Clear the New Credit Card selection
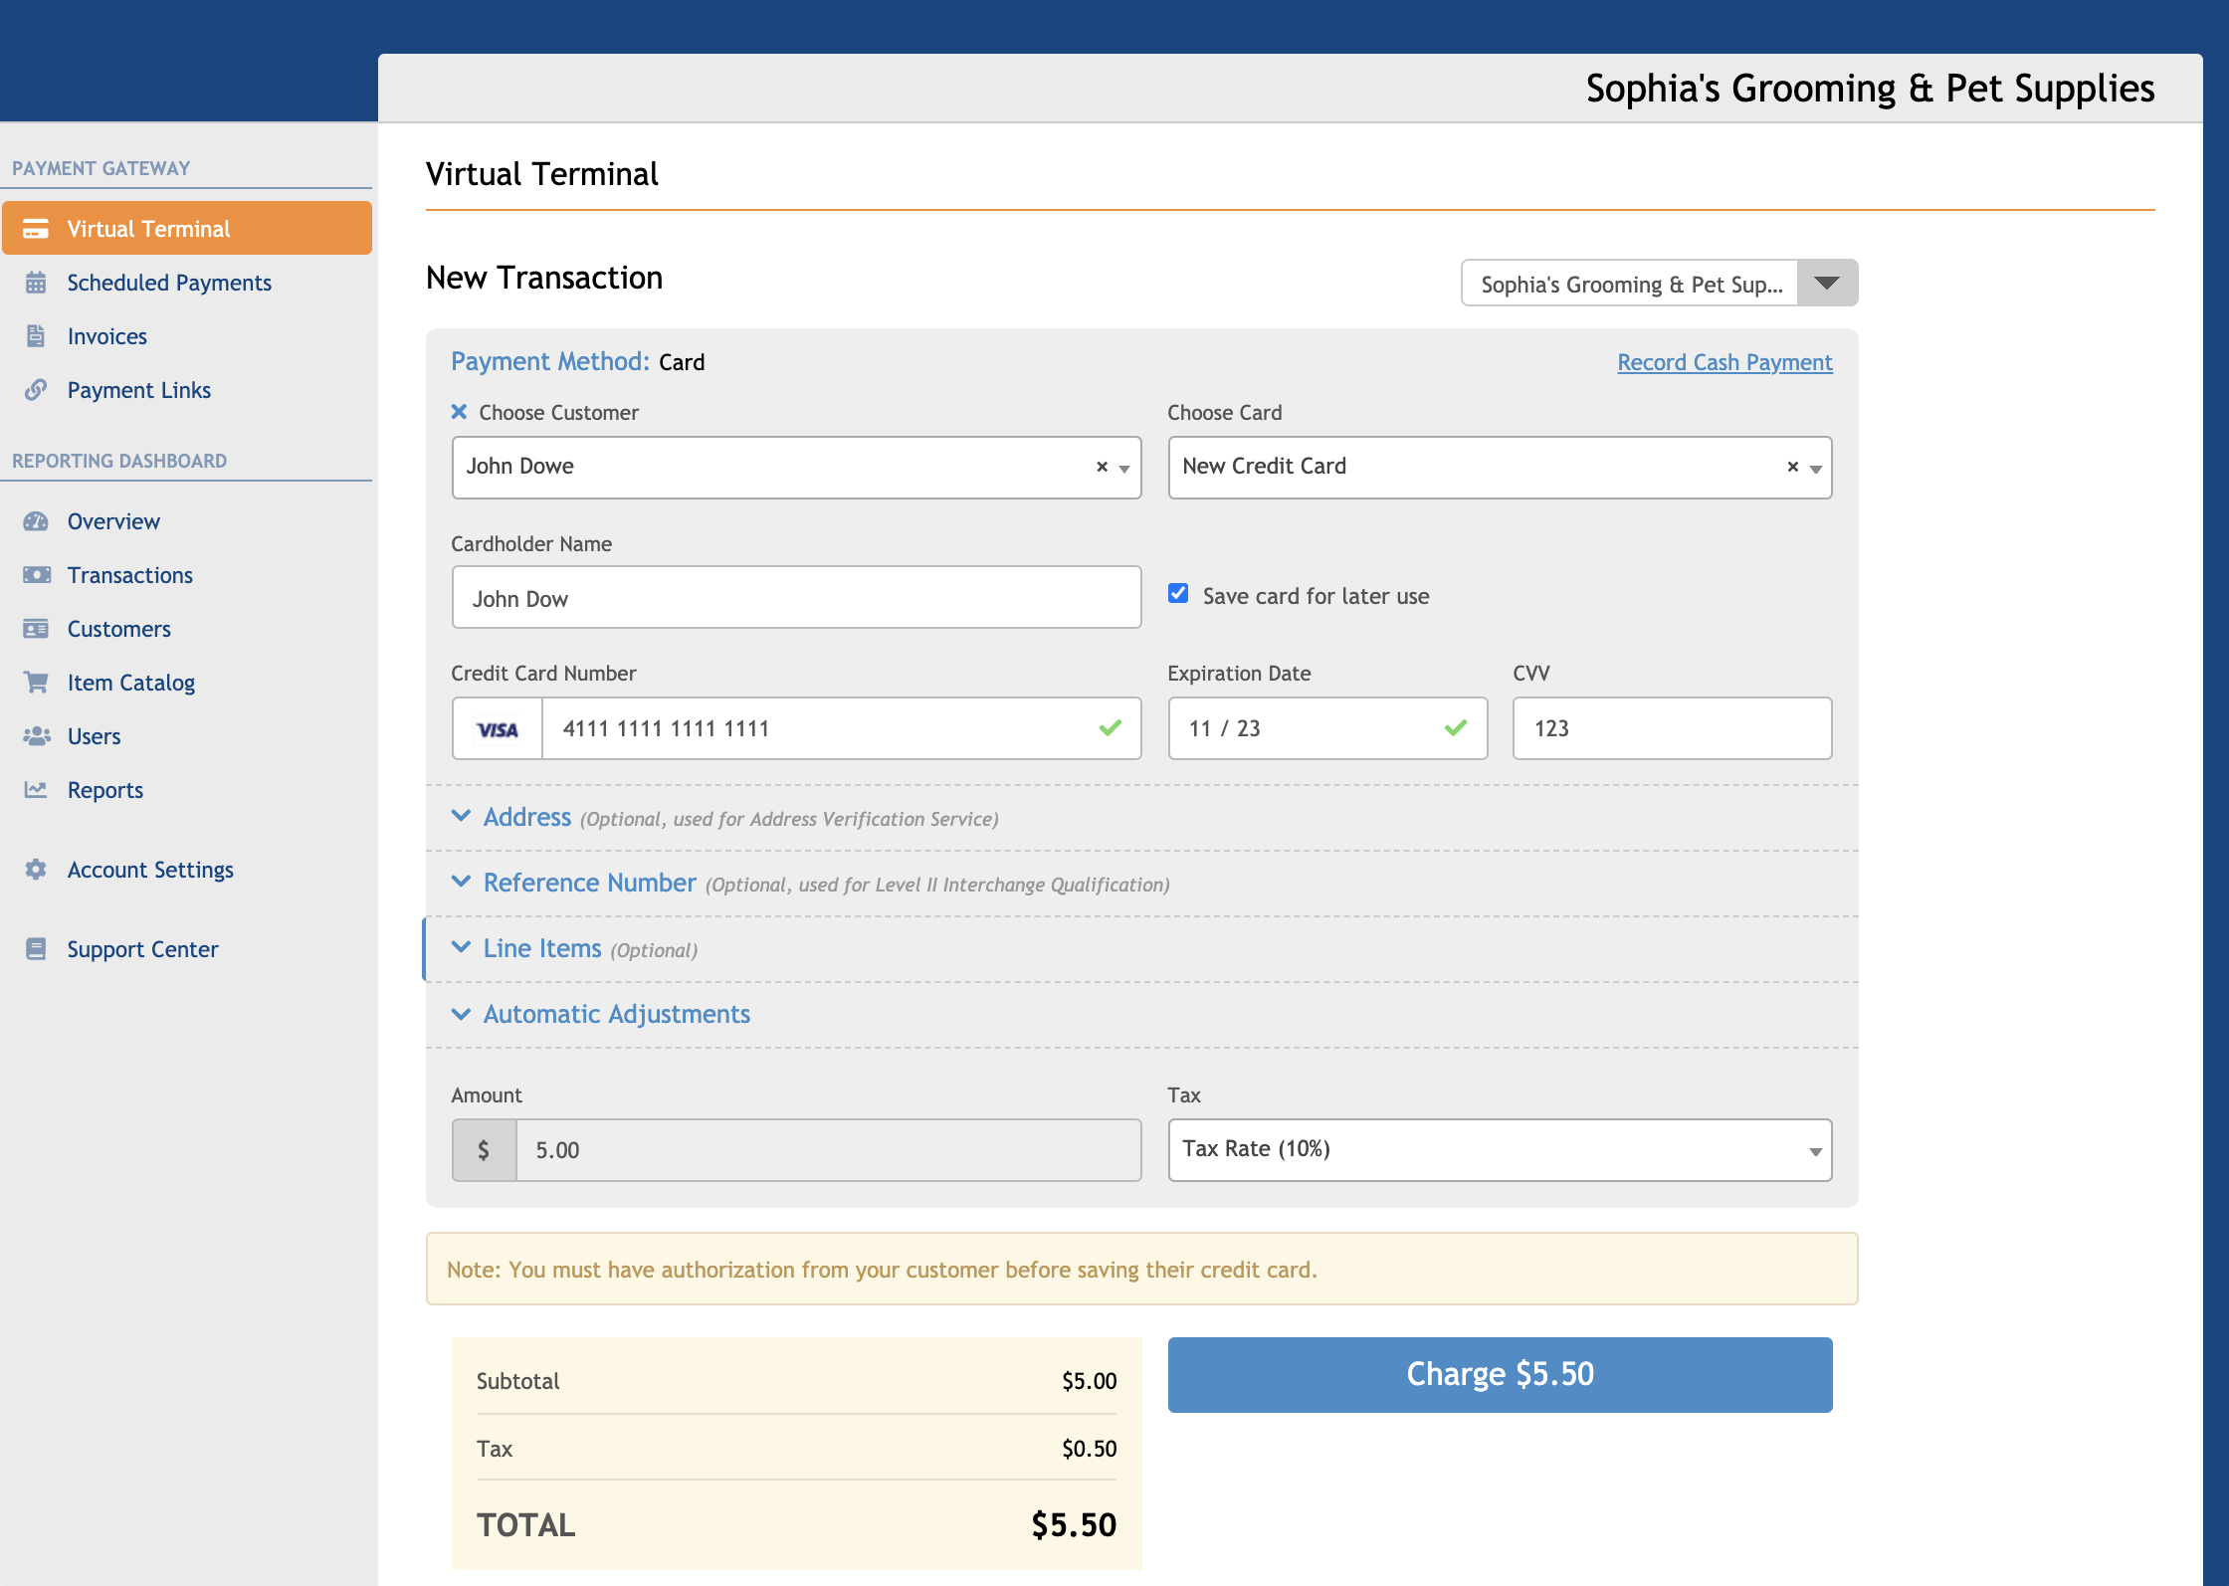The width and height of the screenshot is (2229, 1586). click(1792, 467)
